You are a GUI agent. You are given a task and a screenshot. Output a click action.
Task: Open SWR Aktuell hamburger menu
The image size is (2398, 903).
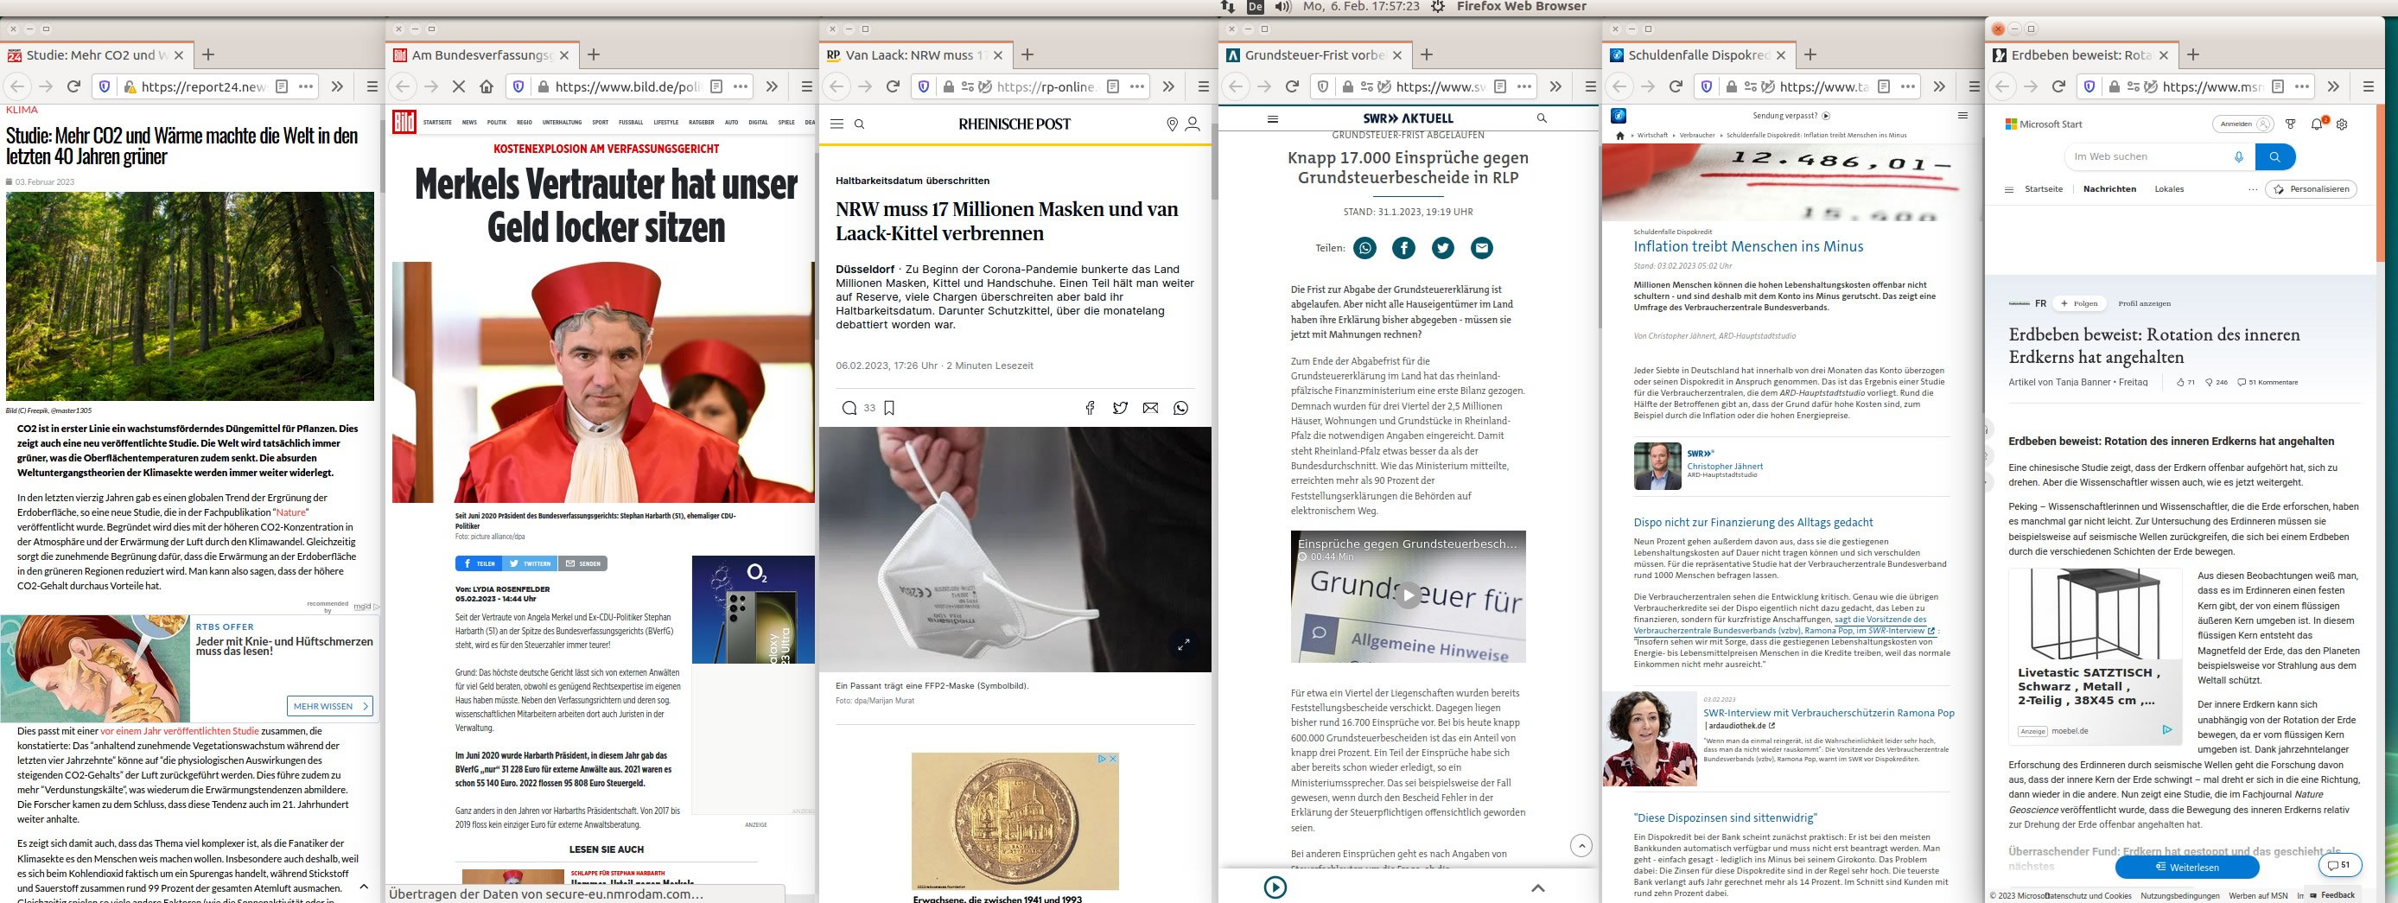pos(1273,118)
